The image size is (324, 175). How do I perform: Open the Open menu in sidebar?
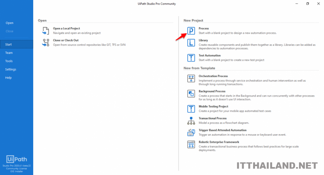[x=9, y=23]
